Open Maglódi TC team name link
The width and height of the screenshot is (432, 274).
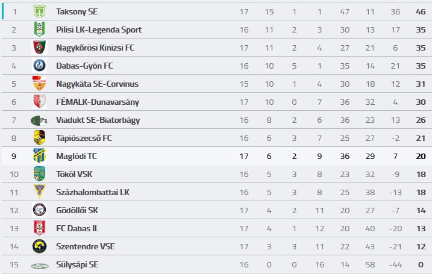pyautogui.click(x=77, y=156)
